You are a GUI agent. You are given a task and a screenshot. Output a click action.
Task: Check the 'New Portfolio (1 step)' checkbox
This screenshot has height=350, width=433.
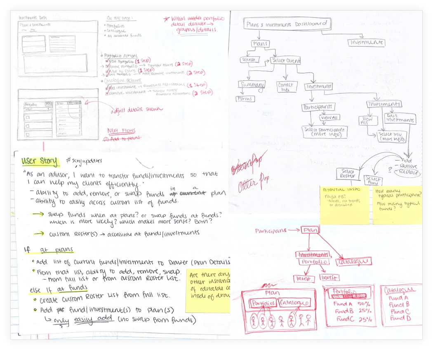click(x=107, y=61)
